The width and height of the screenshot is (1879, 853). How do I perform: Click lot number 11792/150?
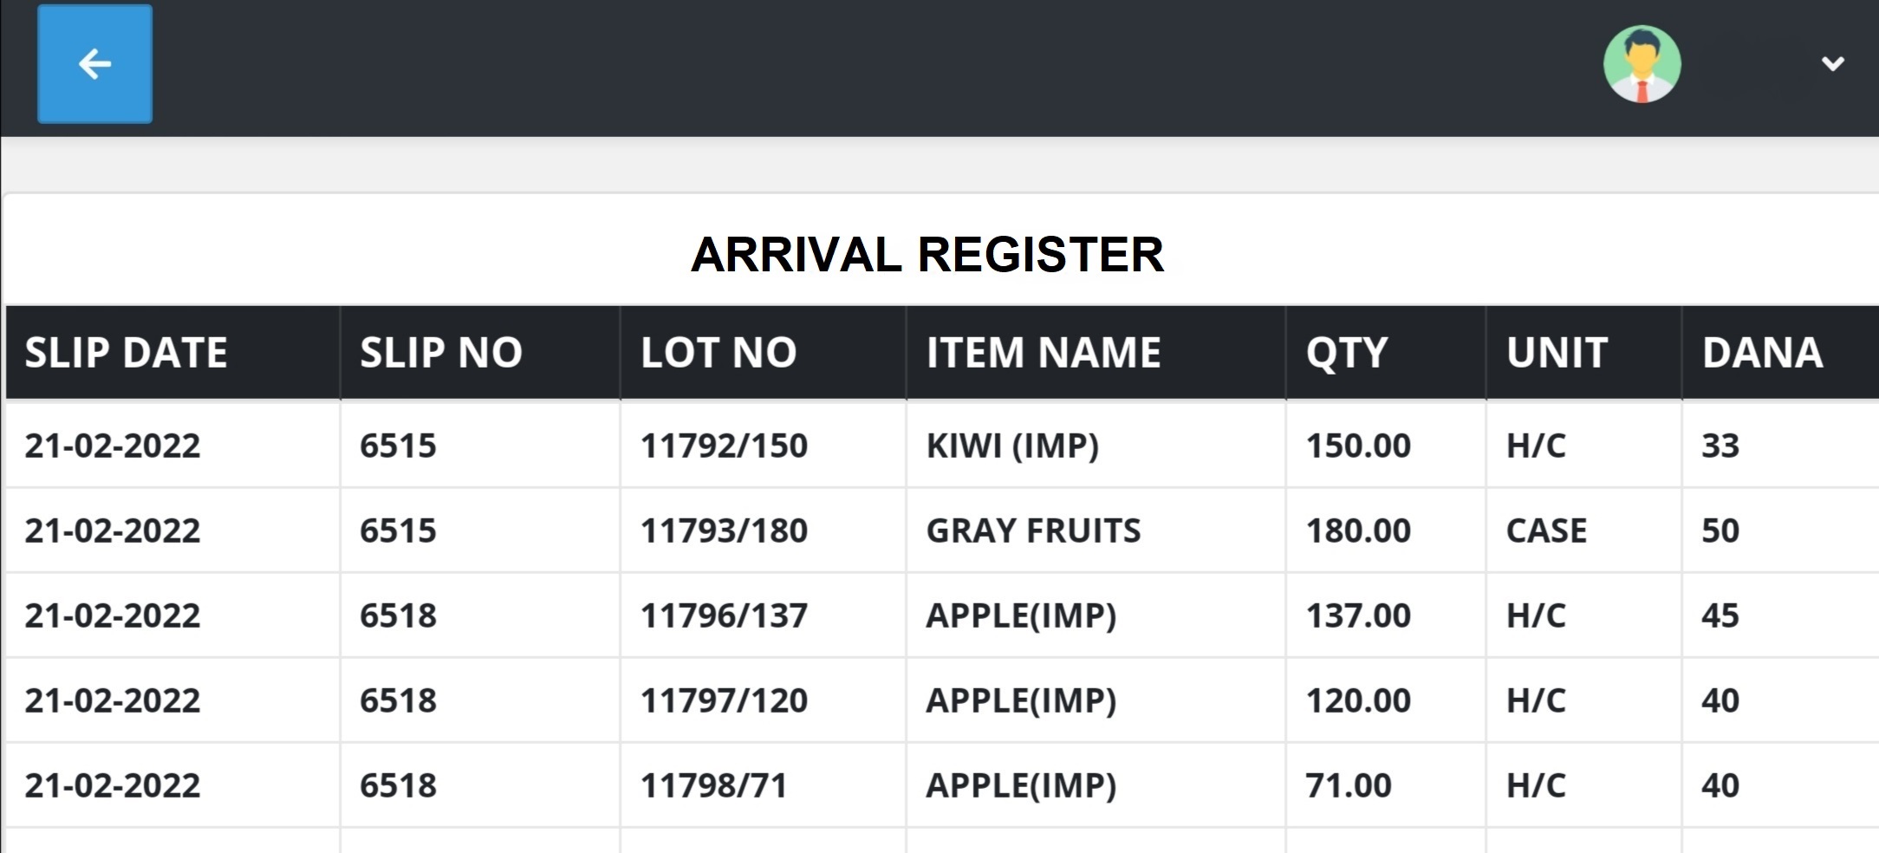724,446
